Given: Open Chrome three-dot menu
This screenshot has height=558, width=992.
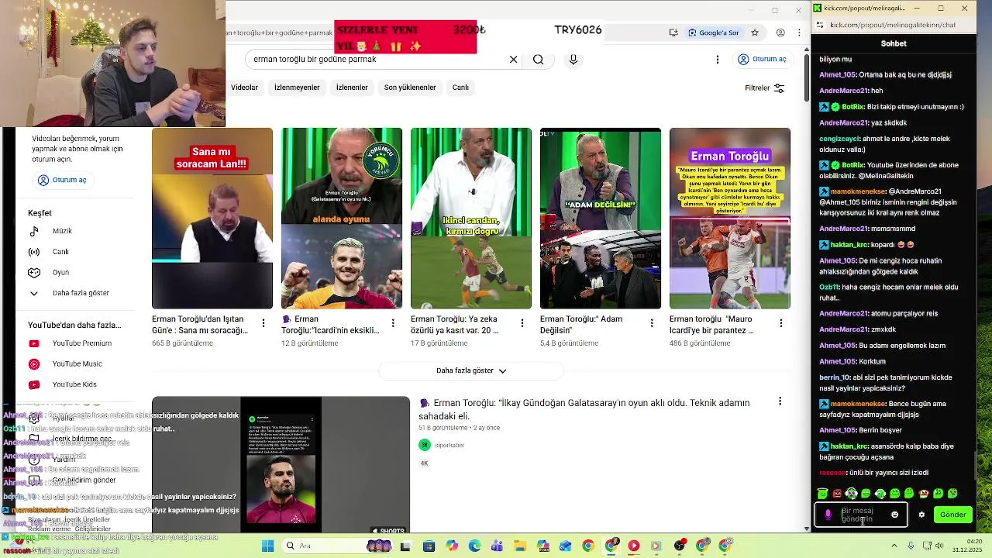Looking at the screenshot, I should [801, 33].
